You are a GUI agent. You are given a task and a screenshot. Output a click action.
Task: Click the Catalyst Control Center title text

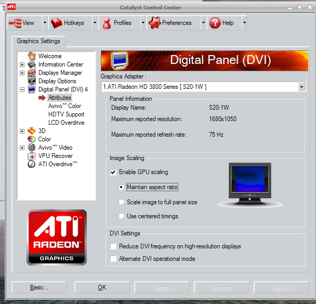[150, 7]
